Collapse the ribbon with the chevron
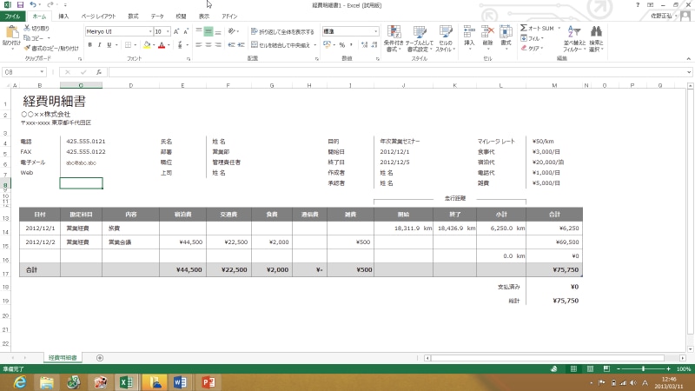The width and height of the screenshot is (695, 391). point(688,58)
